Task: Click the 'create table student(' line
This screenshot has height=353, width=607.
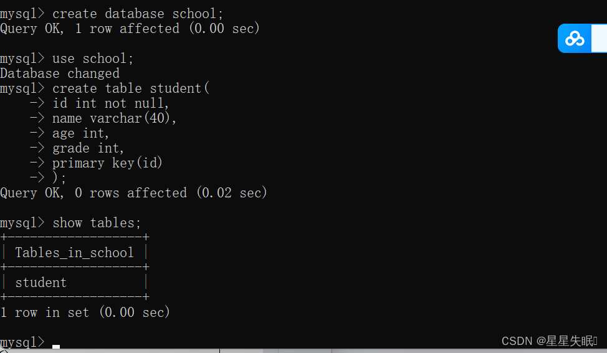Action: pos(131,88)
